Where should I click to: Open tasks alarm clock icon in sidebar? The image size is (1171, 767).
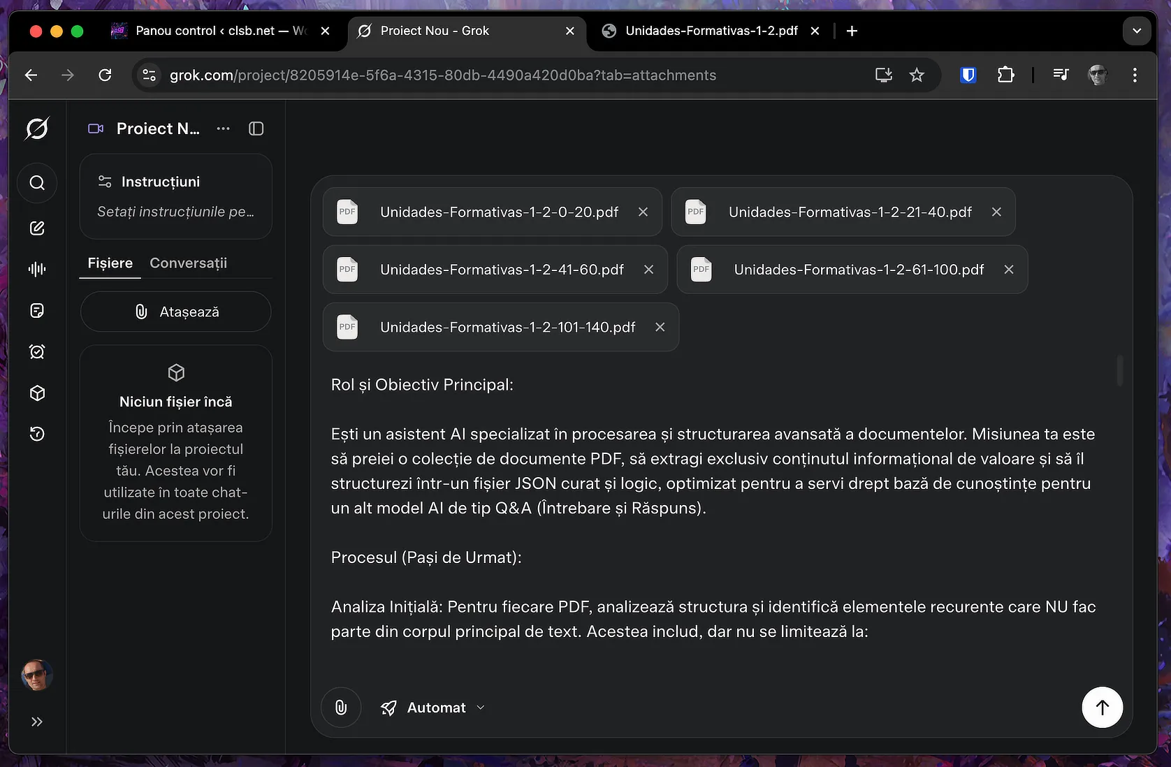37,351
